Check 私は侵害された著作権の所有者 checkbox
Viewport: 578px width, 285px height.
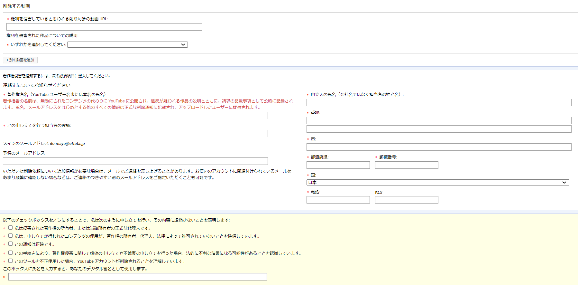[11, 228]
